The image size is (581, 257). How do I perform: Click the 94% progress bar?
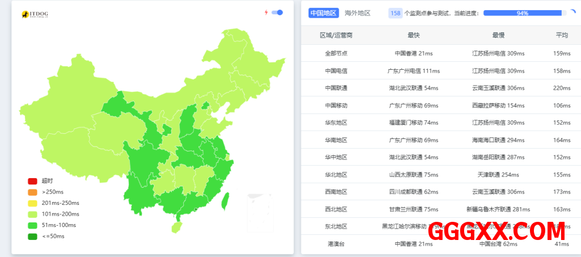point(522,13)
